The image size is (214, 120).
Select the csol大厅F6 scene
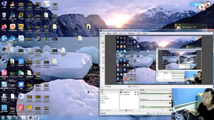[x=109, y=97]
